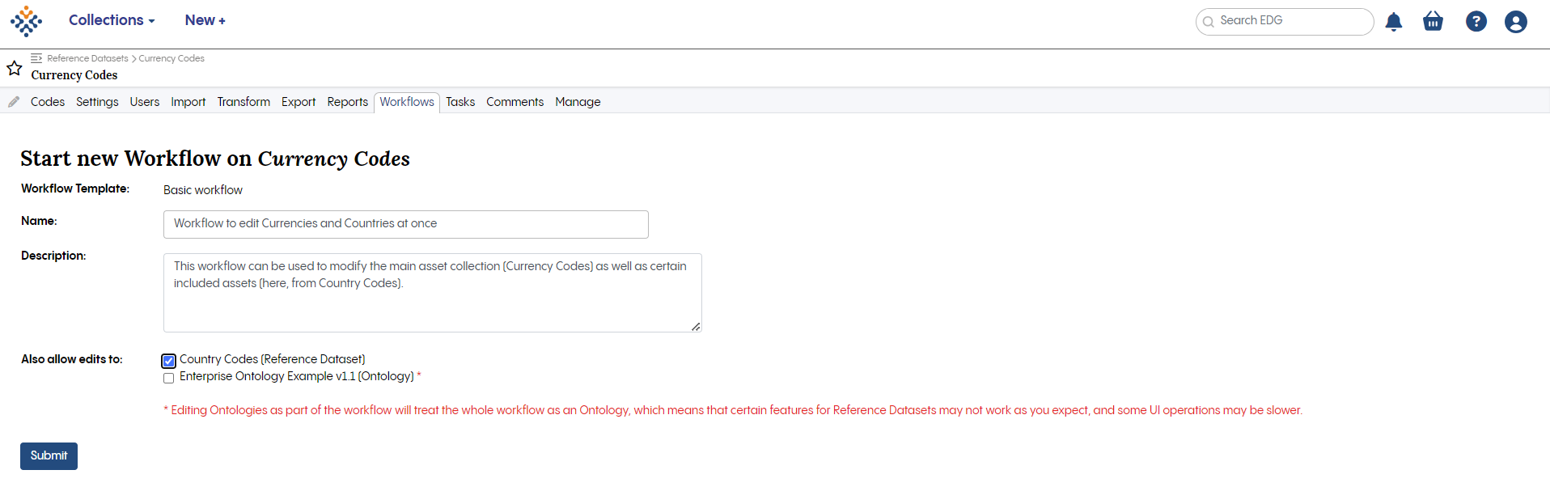
Task: Click the reference dataset breadcrumb icon
Action: point(36,58)
